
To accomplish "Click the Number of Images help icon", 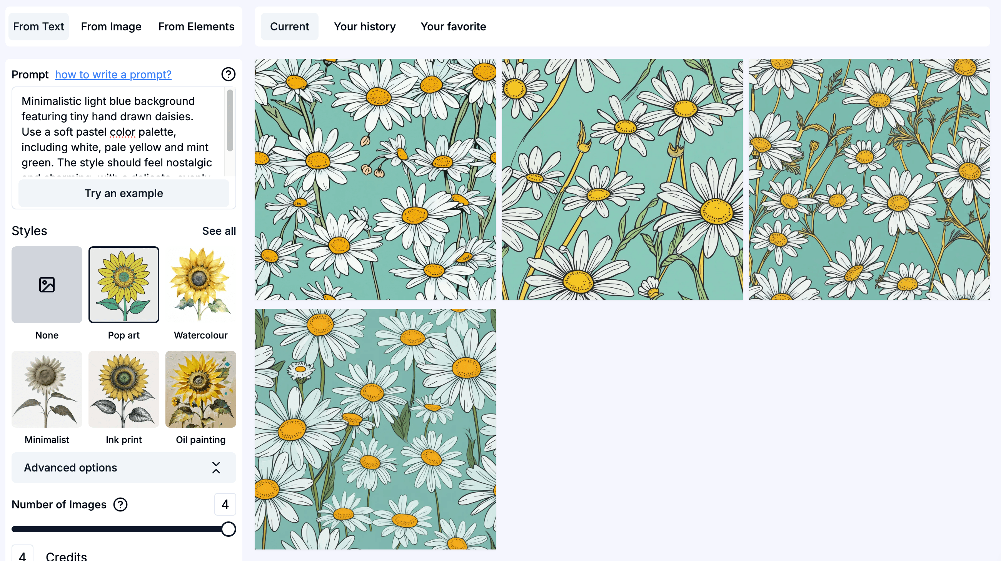I will (x=120, y=504).
